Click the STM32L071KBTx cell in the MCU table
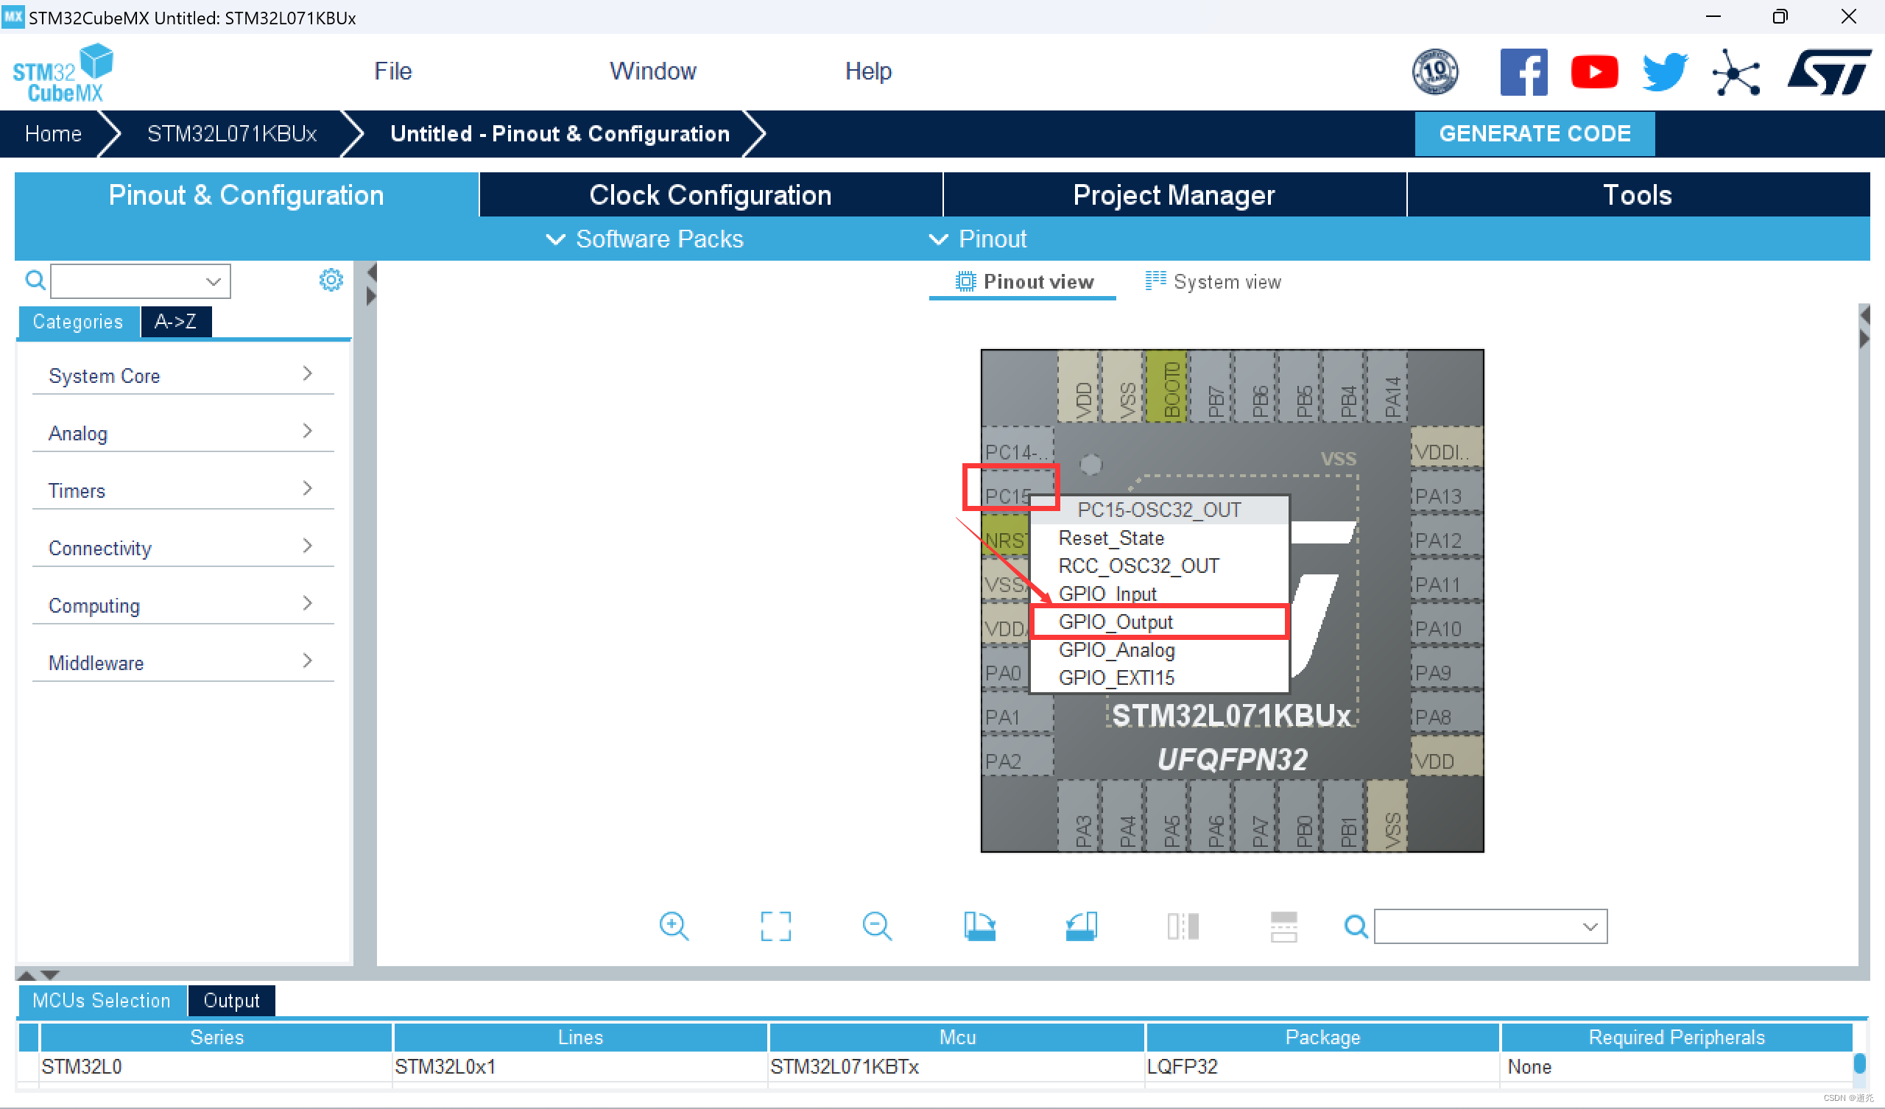The image size is (1885, 1109). click(x=956, y=1066)
